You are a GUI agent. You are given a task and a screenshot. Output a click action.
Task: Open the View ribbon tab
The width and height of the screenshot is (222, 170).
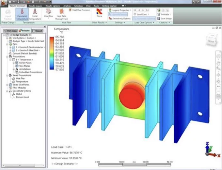pyautogui.click(x=88, y=6)
